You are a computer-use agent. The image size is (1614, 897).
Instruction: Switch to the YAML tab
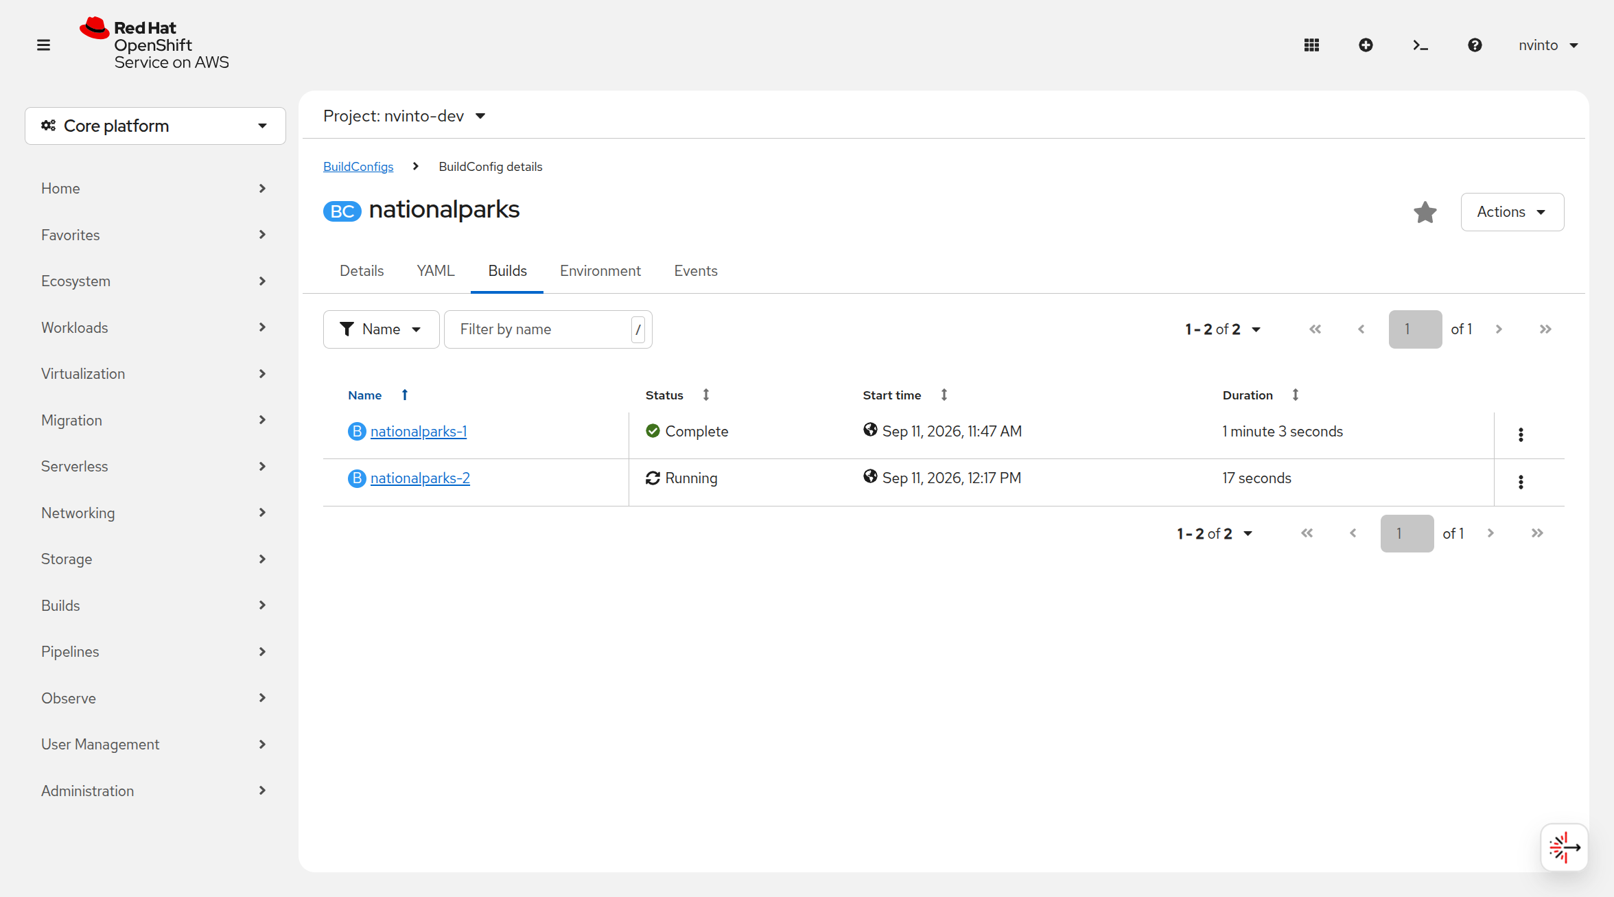436,271
